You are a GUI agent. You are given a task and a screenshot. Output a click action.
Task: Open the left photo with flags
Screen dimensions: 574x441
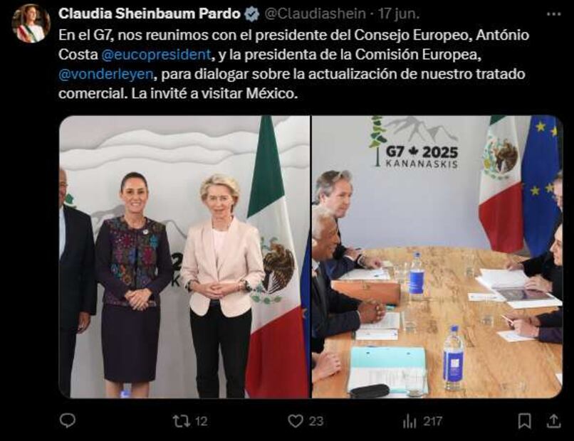coord(184,257)
